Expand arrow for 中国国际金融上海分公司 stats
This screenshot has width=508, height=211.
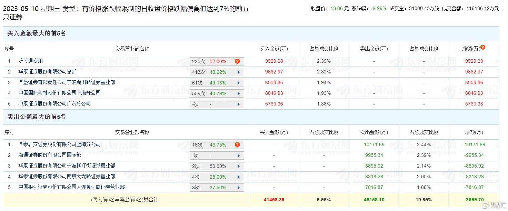(x=238, y=94)
